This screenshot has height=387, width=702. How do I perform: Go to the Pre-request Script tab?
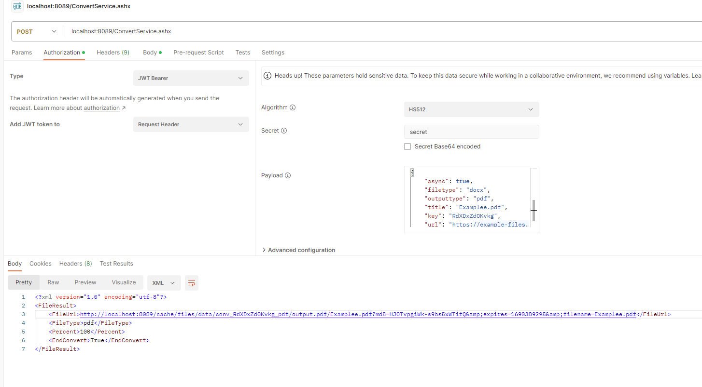click(198, 53)
